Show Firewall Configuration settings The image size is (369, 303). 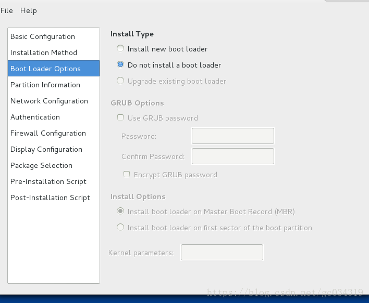pos(54,133)
